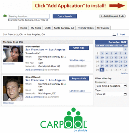Click calendar next » link
This screenshot has height=133, width=129.
coord(124,73)
